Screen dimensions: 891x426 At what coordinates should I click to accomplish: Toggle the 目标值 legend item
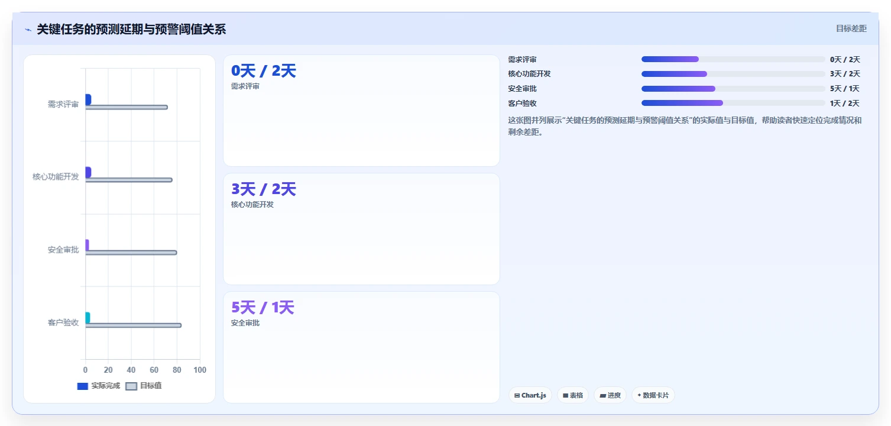click(x=144, y=386)
